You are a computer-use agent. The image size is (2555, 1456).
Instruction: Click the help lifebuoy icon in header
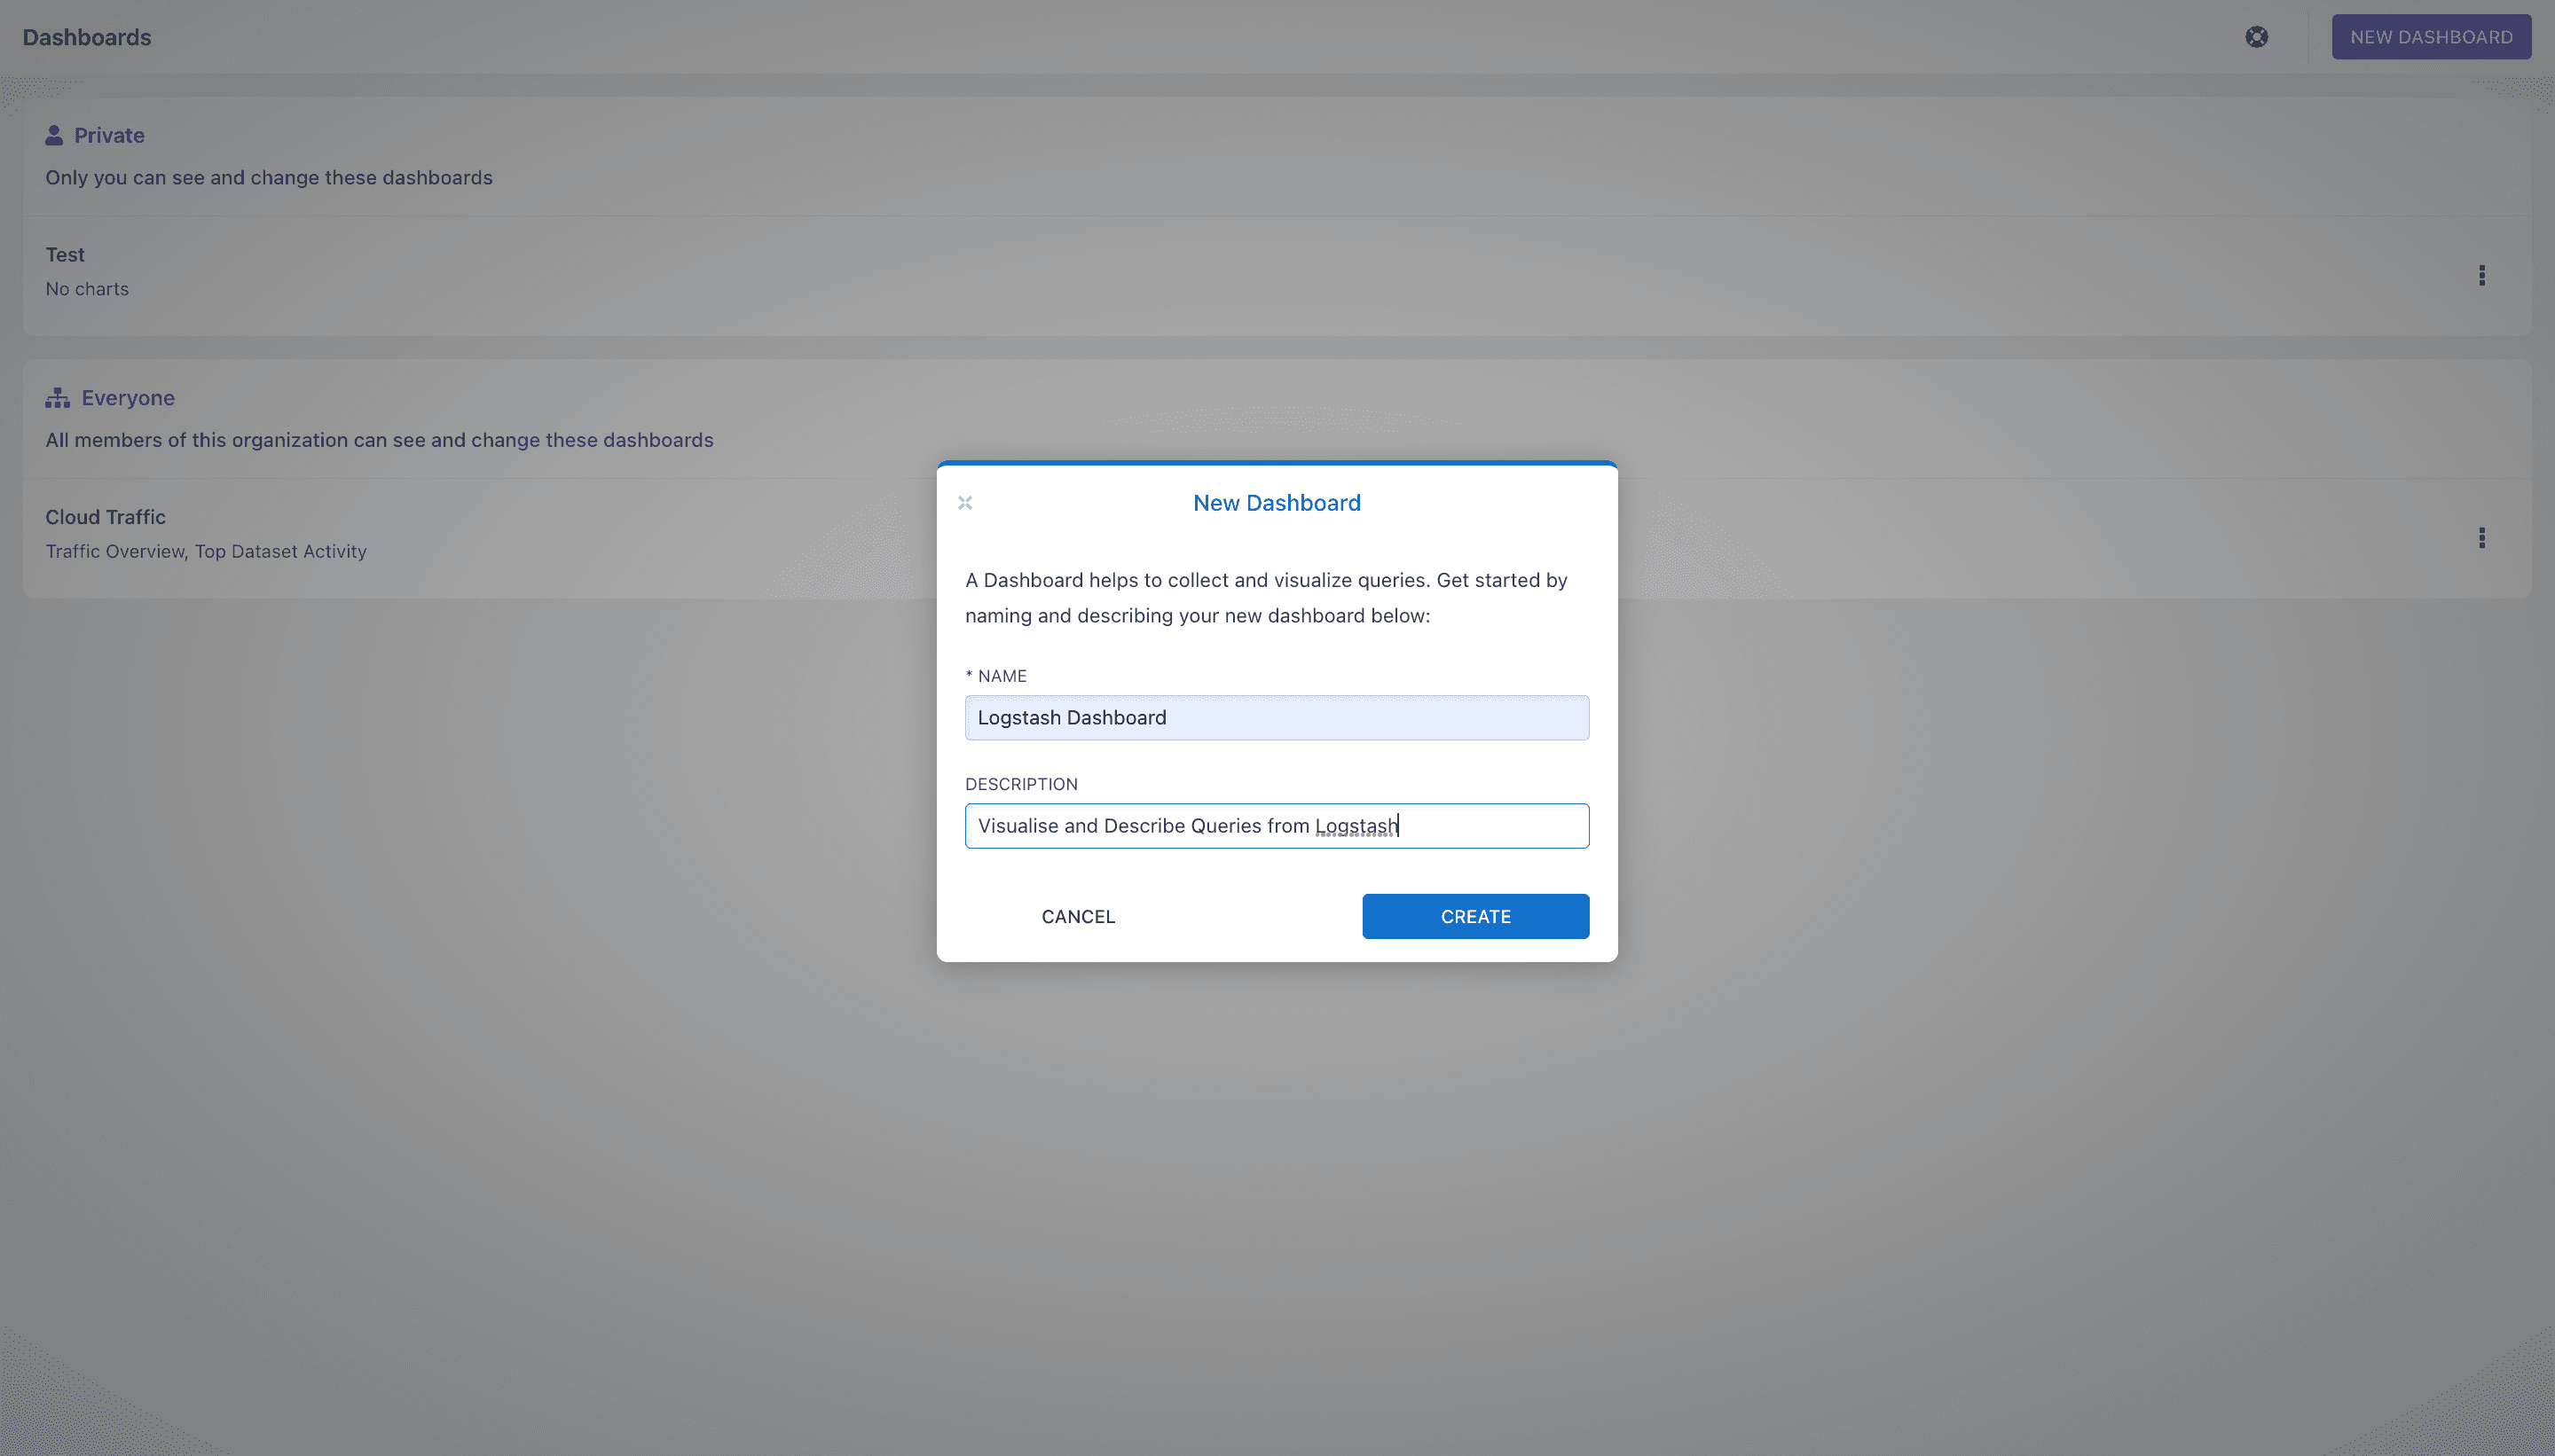[x=2256, y=37]
